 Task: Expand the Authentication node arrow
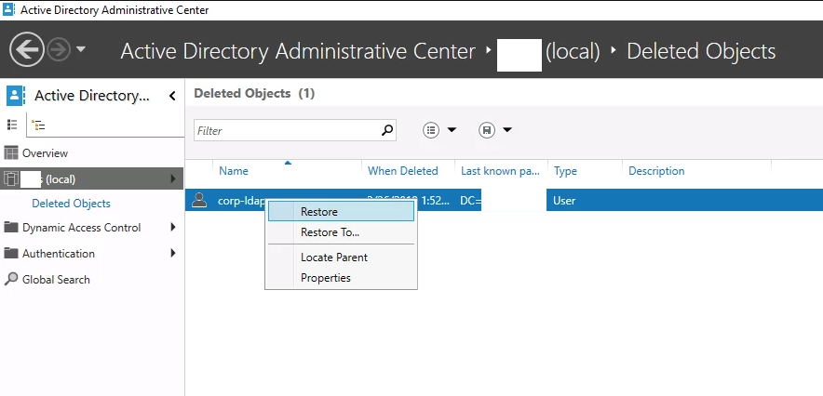173,254
